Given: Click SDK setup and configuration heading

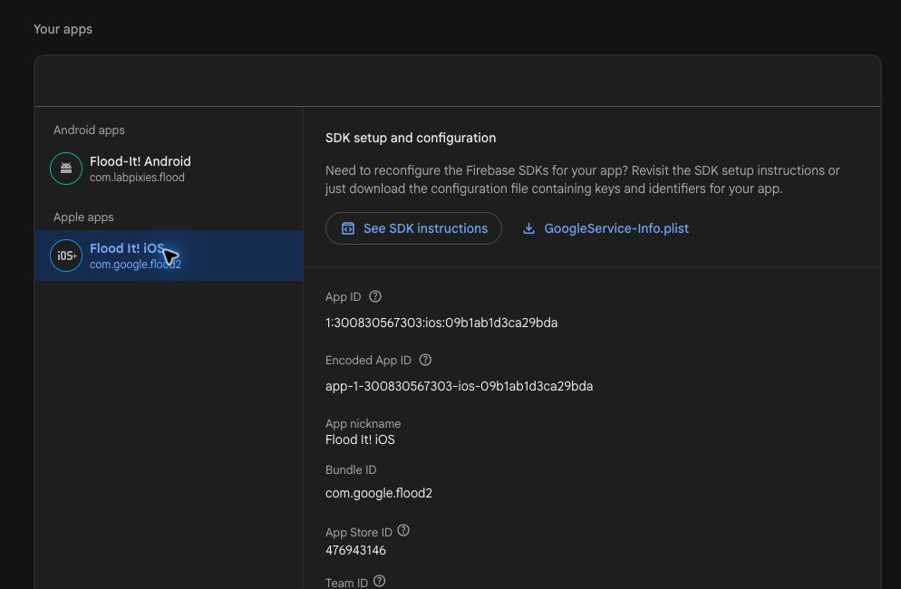Looking at the screenshot, I should 411,138.
